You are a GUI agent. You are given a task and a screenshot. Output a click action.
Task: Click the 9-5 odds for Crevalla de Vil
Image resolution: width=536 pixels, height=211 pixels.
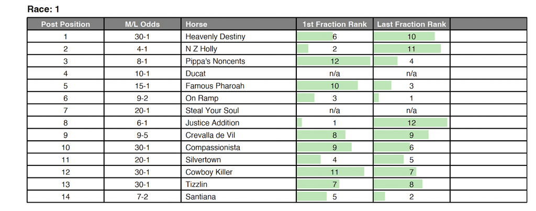(x=142, y=135)
